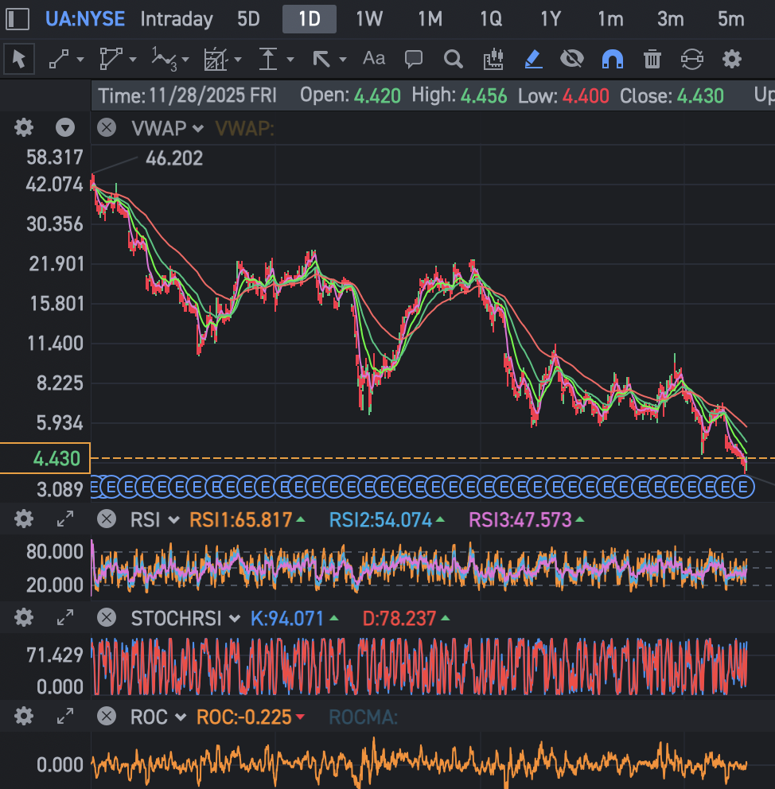Open ROC panel settings gear
The width and height of the screenshot is (775, 789).
[x=24, y=716]
